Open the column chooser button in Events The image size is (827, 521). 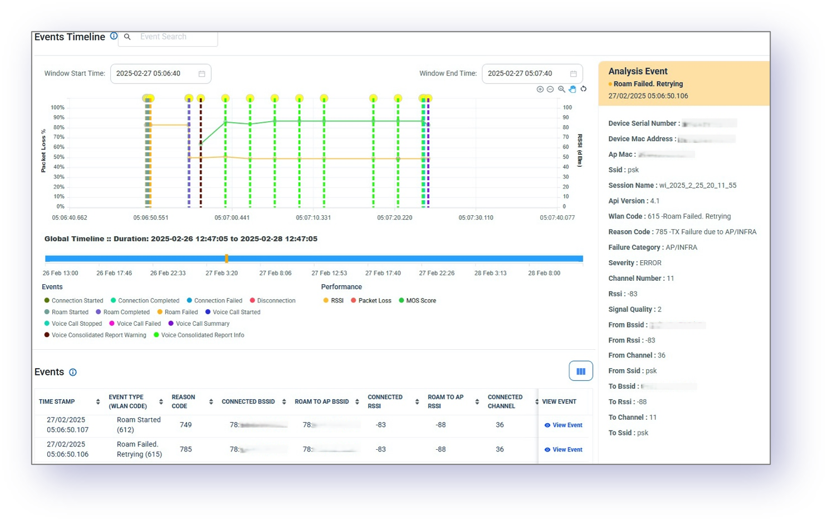point(580,371)
